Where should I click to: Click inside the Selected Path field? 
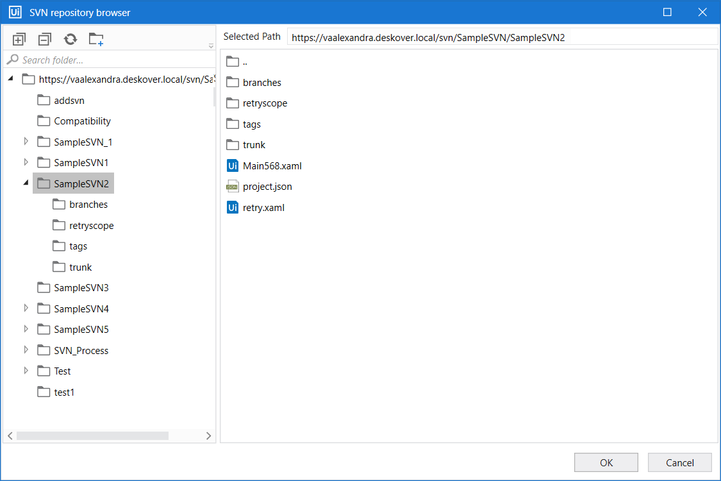tap(449, 37)
